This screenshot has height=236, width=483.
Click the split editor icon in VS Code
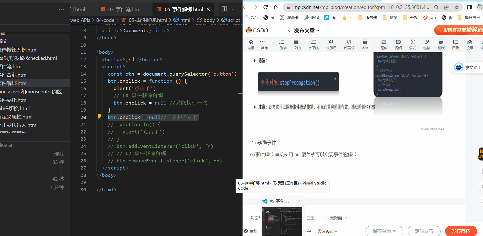click(x=224, y=9)
